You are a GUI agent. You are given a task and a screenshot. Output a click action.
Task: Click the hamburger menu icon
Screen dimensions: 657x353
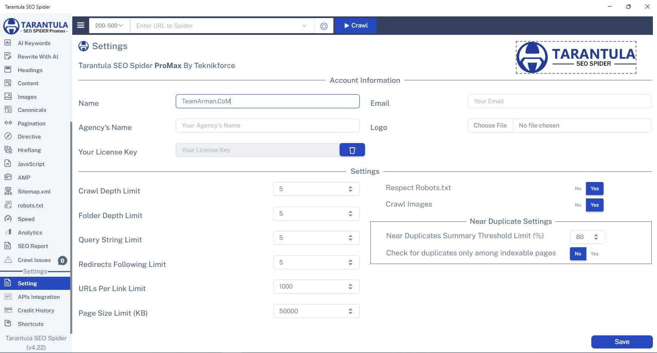click(x=81, y=25)
